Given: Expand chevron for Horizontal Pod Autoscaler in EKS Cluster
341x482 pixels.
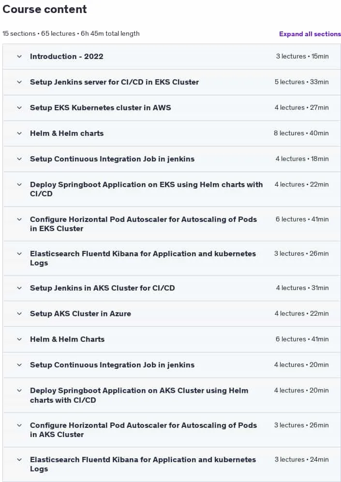Looking at the screenshot, I should [x=19, y=219].
